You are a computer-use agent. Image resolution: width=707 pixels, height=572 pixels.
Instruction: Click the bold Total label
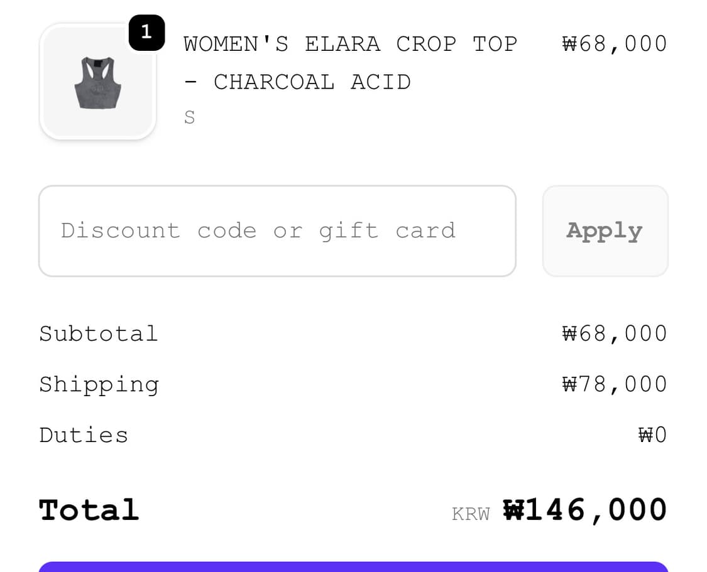(89, 510)
